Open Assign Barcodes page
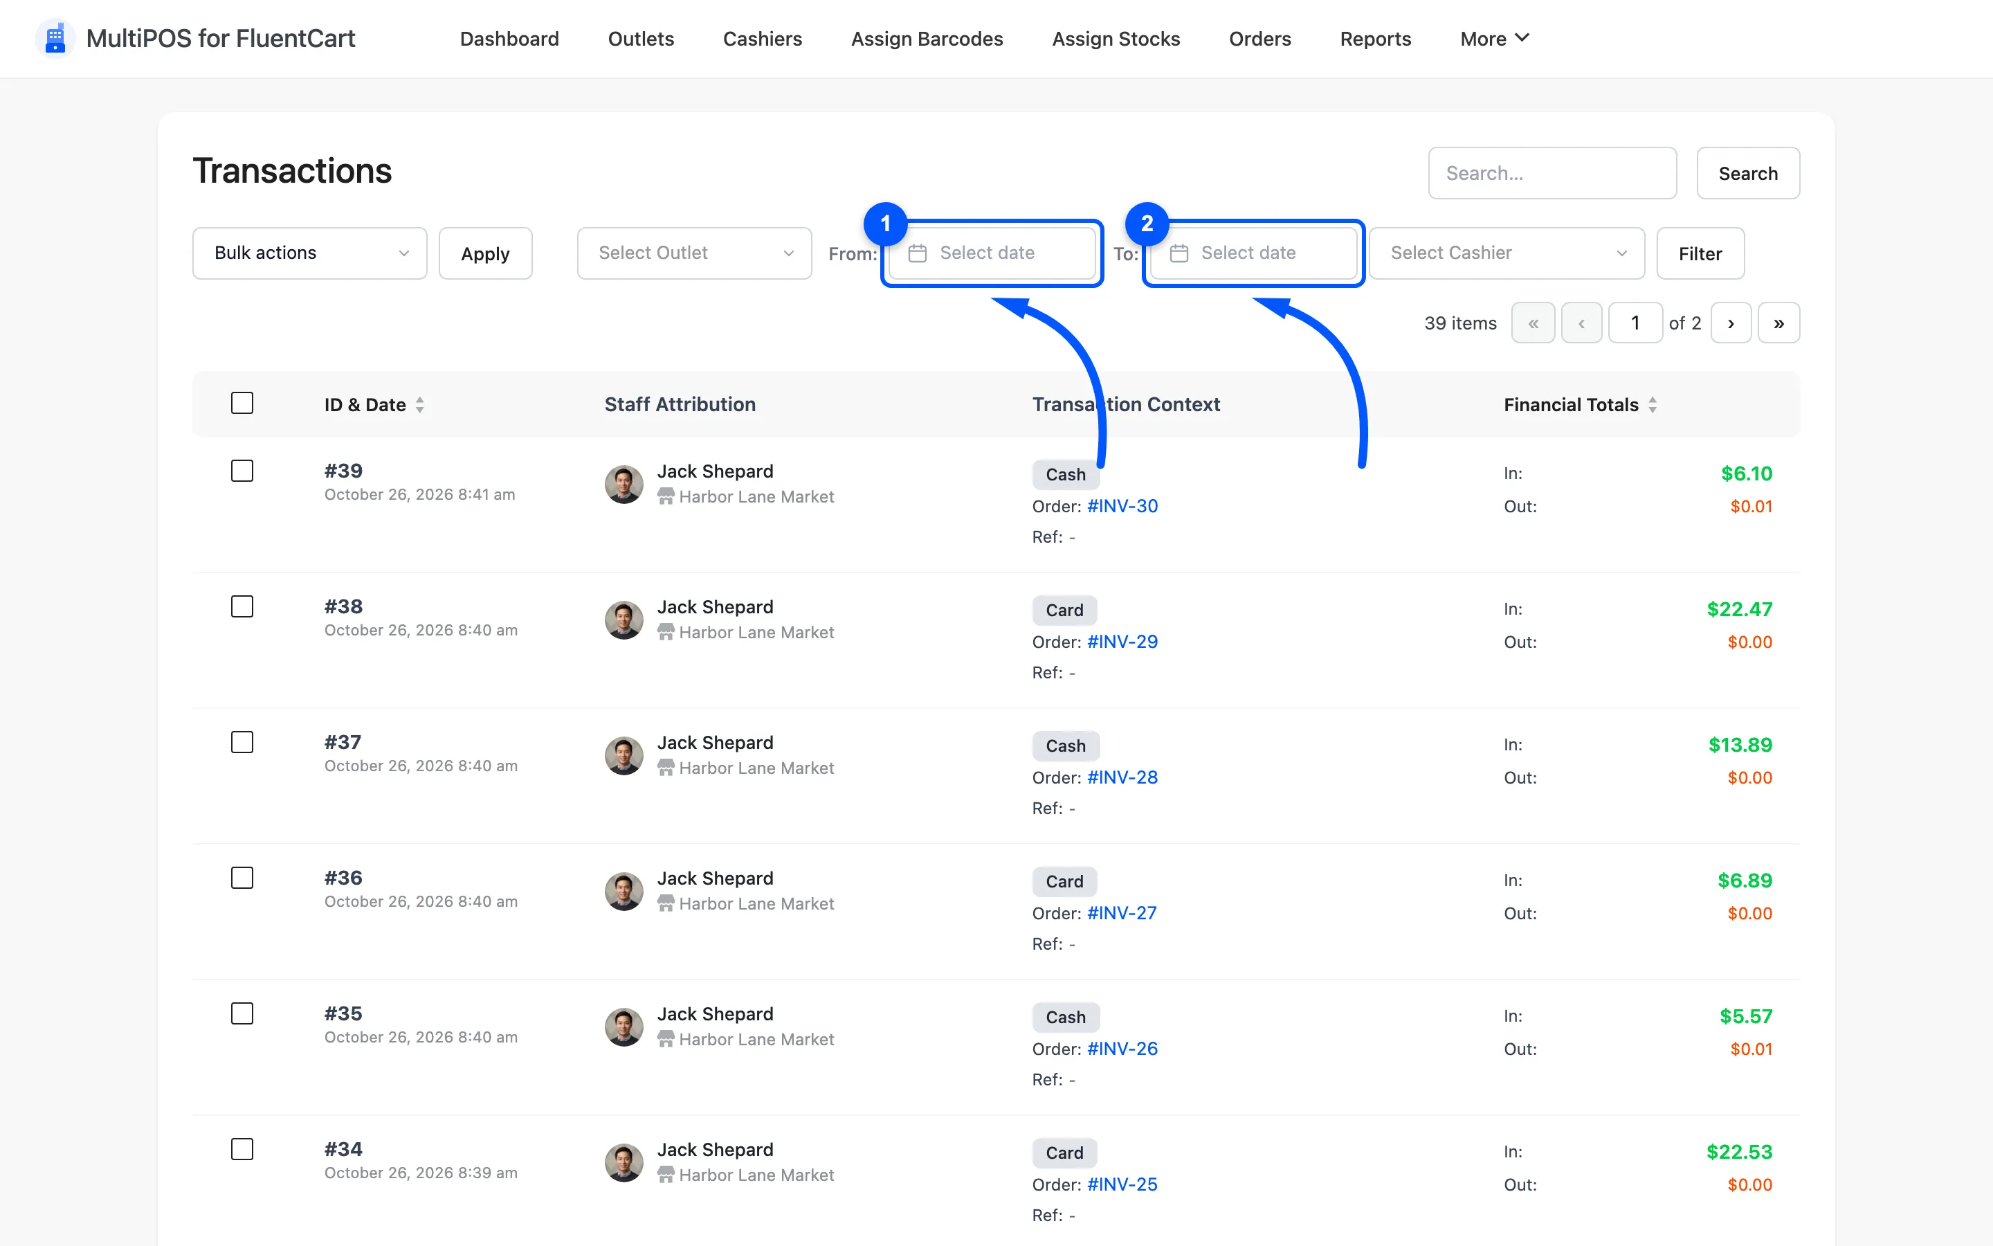The image size is (1993, 1246). click(x=927, y=39)
